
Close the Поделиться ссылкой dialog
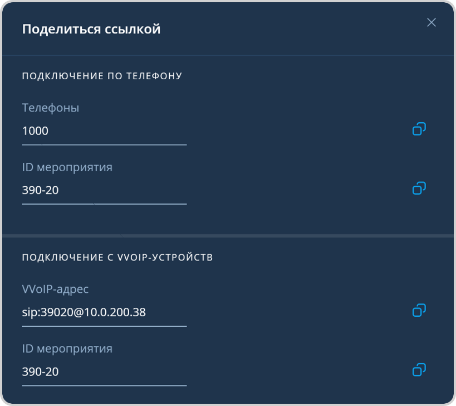432,23
